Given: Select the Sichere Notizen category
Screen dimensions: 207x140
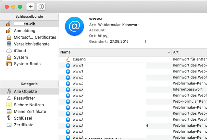Looking at the screenshot, I should pos(29,105).
